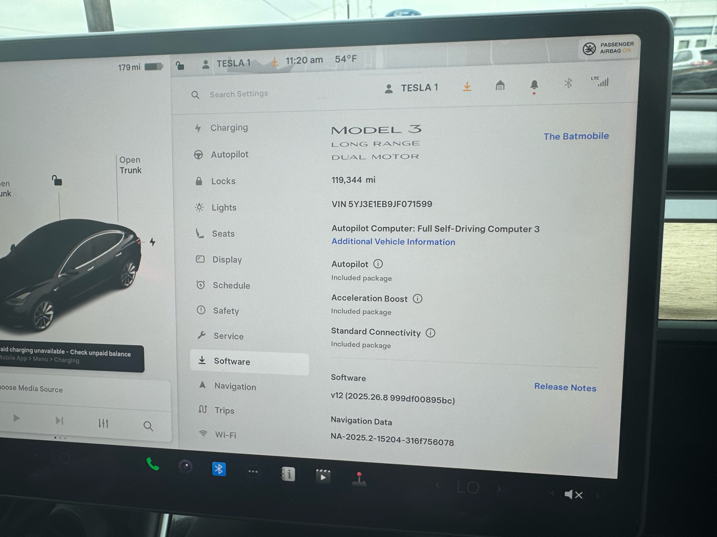Mute audio with the speaker icon

(573, 494)
